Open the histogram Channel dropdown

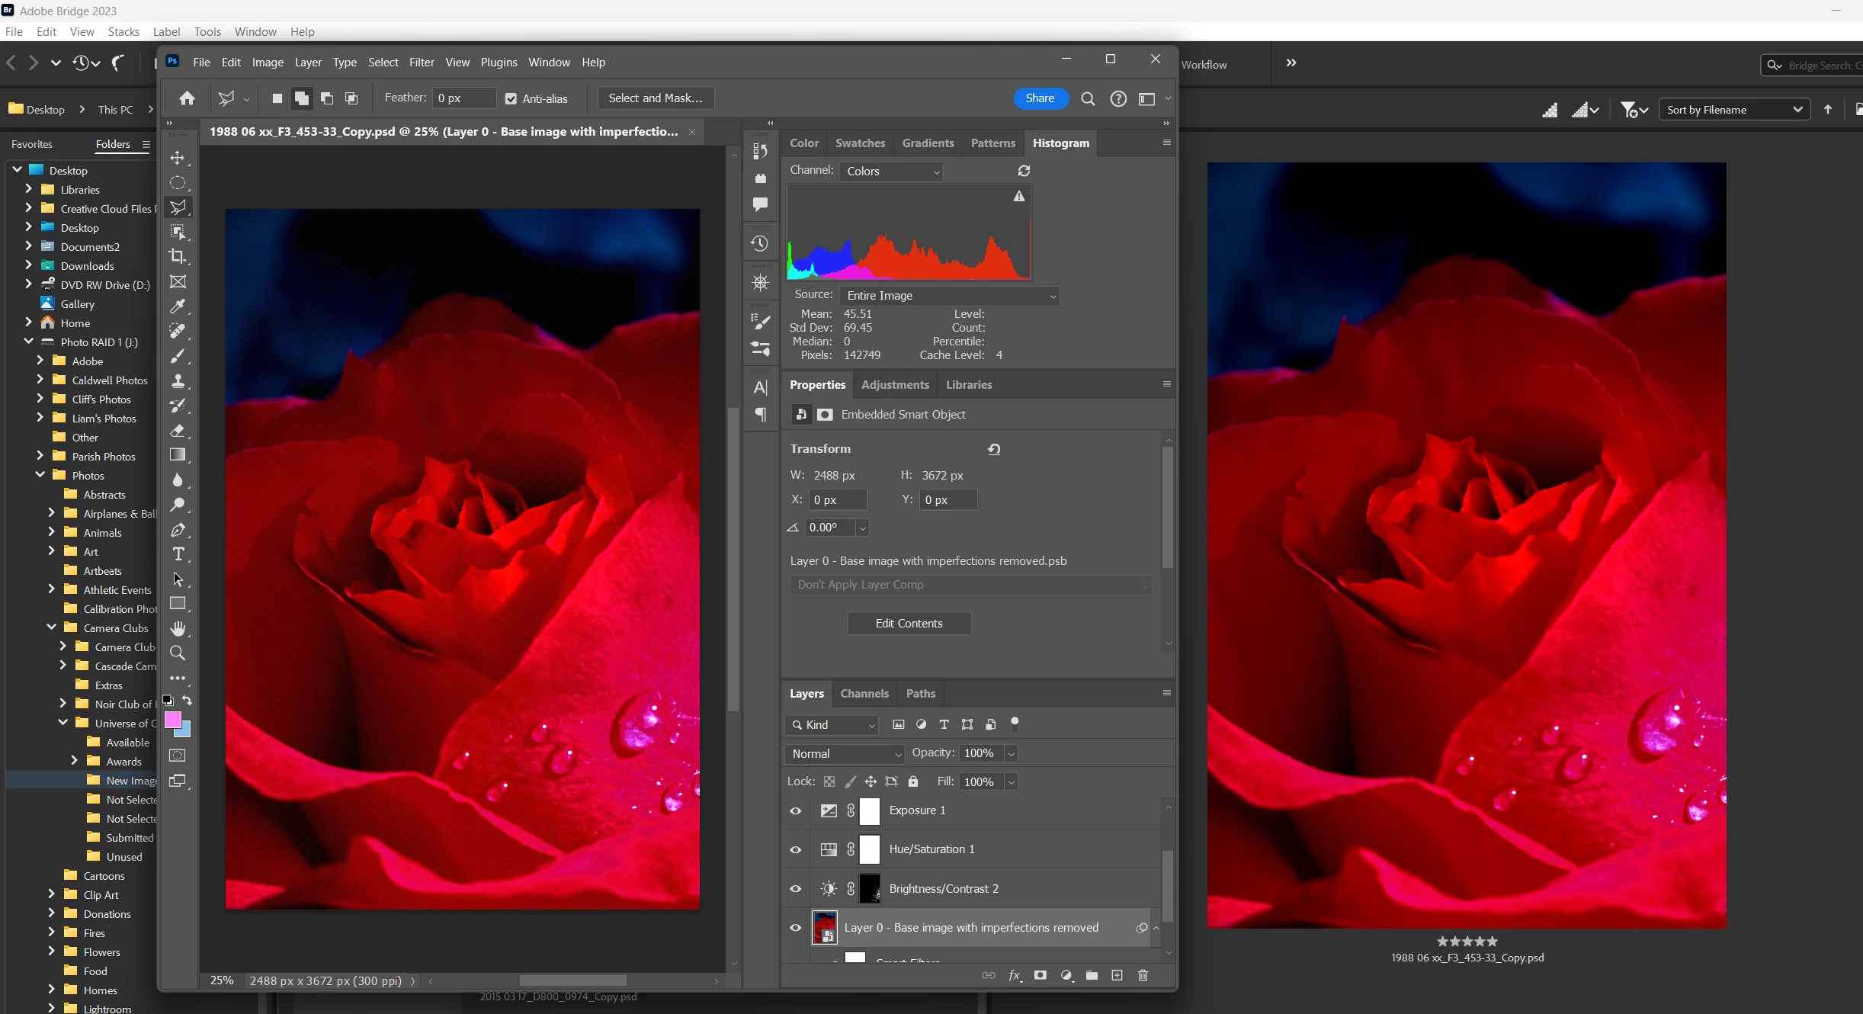891,172
